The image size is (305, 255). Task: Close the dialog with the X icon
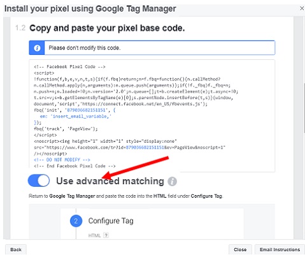[302, 8]
